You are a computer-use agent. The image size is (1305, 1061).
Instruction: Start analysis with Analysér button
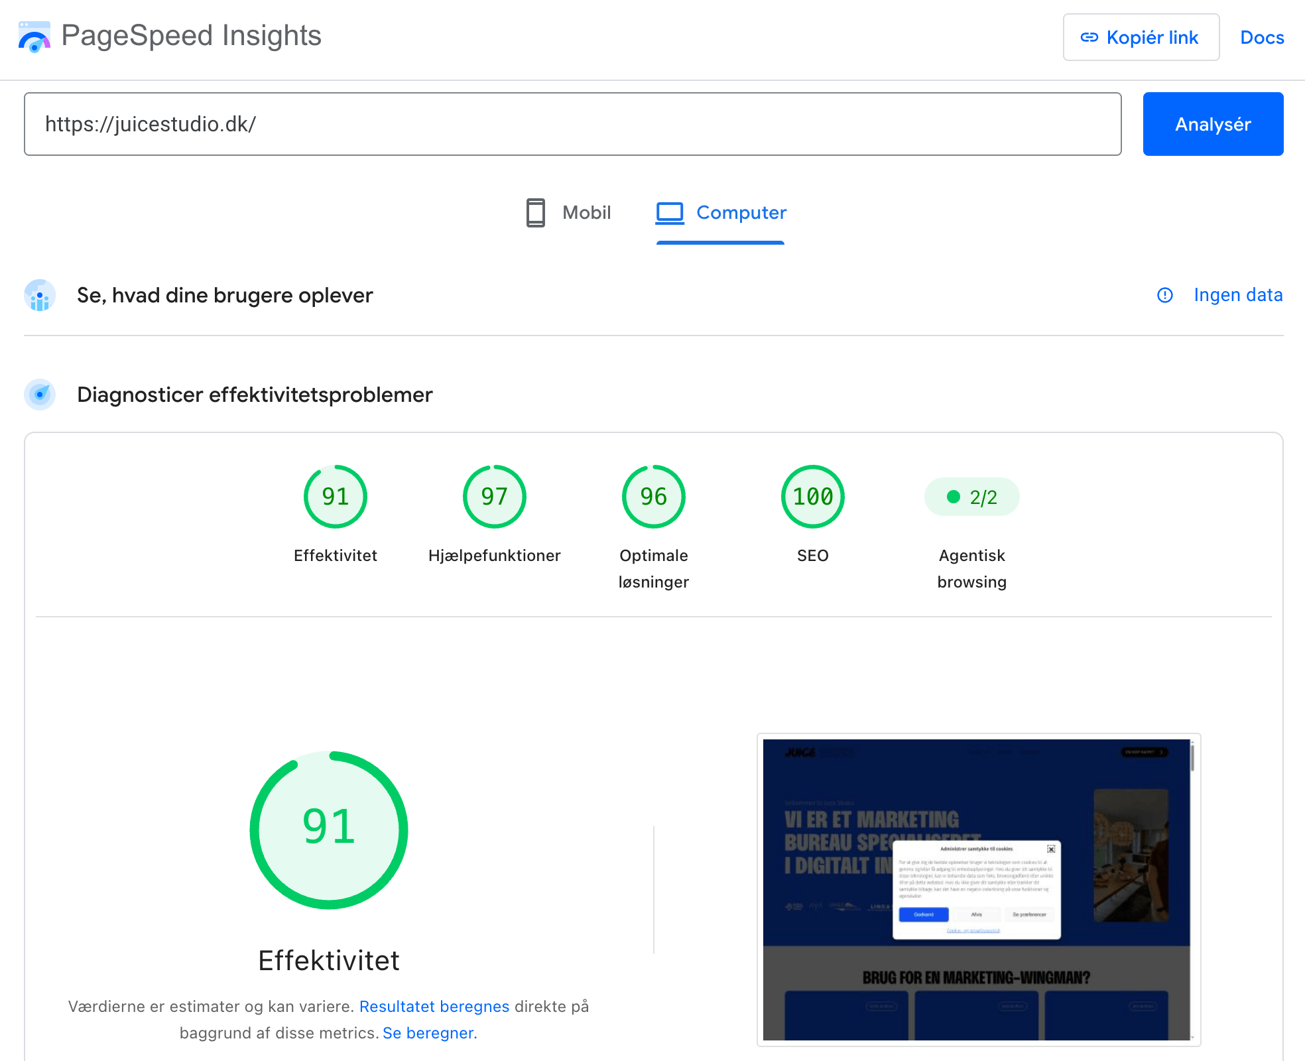[x=1213, y=124]
